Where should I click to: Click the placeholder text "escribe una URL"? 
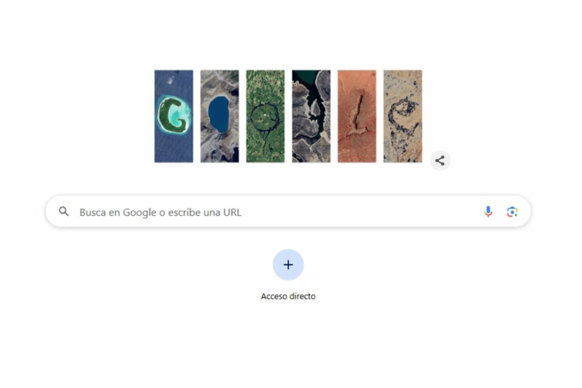coord(205,212)
